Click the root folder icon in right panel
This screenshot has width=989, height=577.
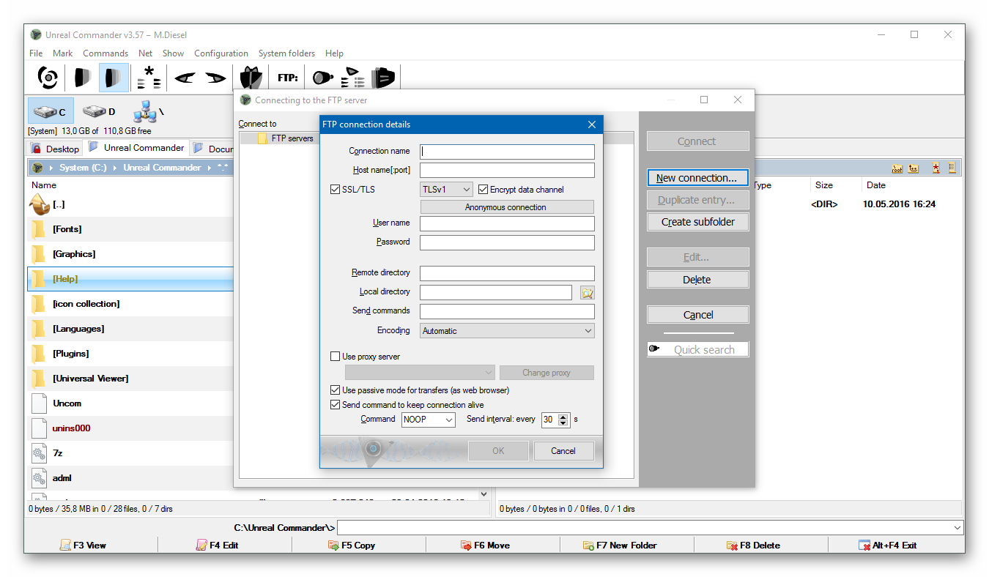(x=897, y=168)
